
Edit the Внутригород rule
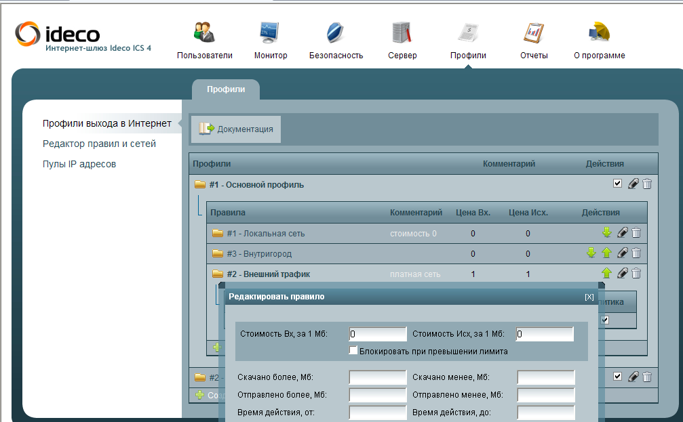point(623,253)
